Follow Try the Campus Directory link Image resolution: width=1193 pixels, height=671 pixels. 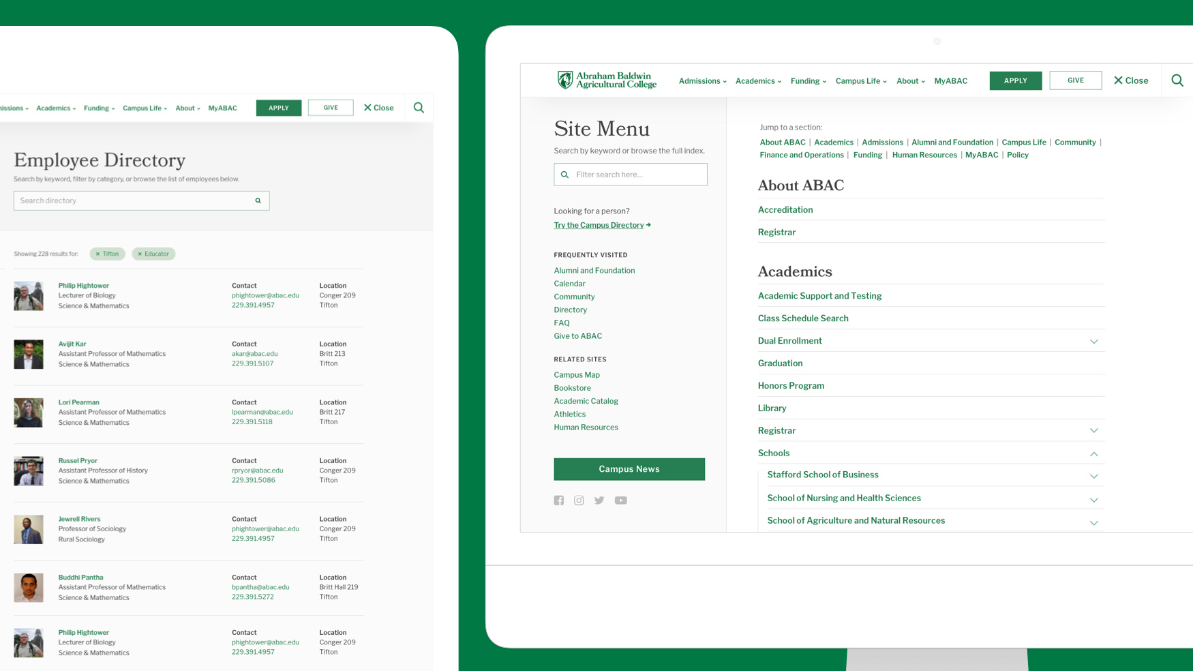click(602, 225)
